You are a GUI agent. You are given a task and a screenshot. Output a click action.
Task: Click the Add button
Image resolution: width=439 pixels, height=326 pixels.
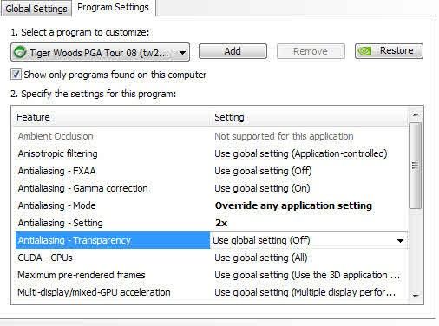click(233, 51)
